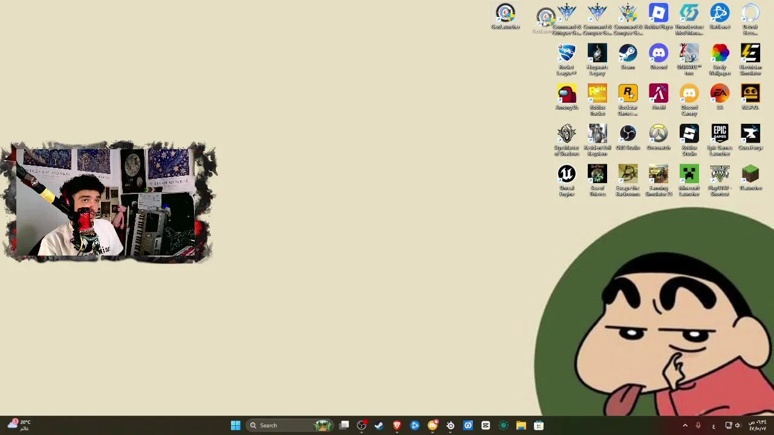Viewport: 774px width, 435px height.
Task: Select the Electrician Simulator shortcut
Action: 750,59
